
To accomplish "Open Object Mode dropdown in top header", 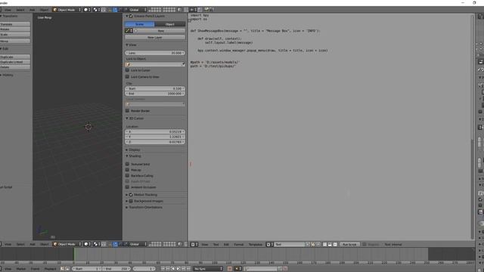I will pyautogui.click(x=67, y=10).
